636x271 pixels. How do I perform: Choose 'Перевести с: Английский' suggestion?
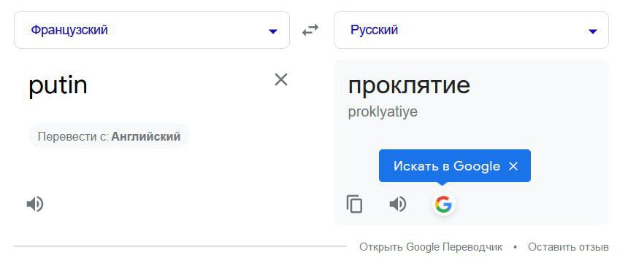(x=109, y=136)
